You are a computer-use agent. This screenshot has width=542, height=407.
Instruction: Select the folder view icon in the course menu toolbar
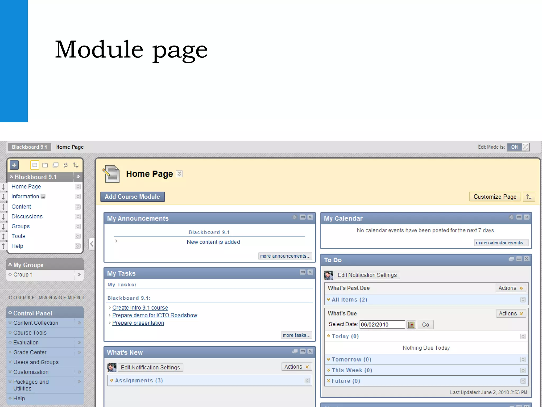pos(45,165)
